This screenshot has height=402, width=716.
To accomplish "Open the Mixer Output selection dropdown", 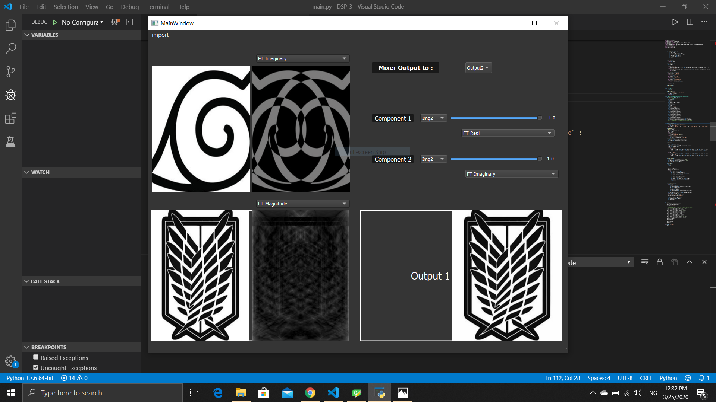I will click(478, 68).
